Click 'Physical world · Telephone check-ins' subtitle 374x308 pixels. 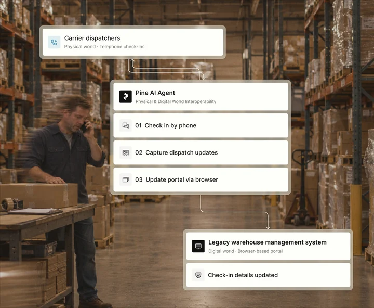104,47
